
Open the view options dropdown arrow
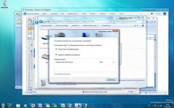click(138, 26)
